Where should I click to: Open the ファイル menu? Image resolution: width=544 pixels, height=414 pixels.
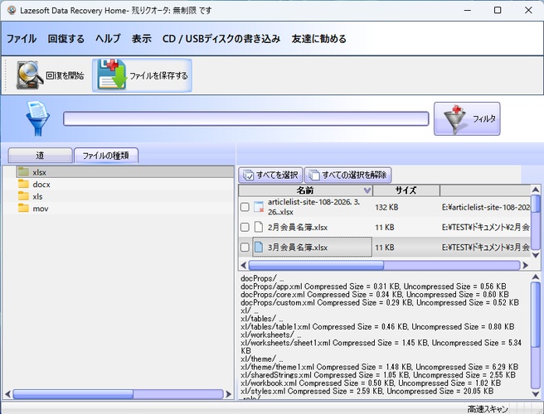pyautogui.click(x=22, y=38)
